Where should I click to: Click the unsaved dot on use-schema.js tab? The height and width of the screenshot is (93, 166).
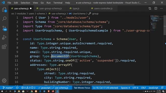pos(31,9)
